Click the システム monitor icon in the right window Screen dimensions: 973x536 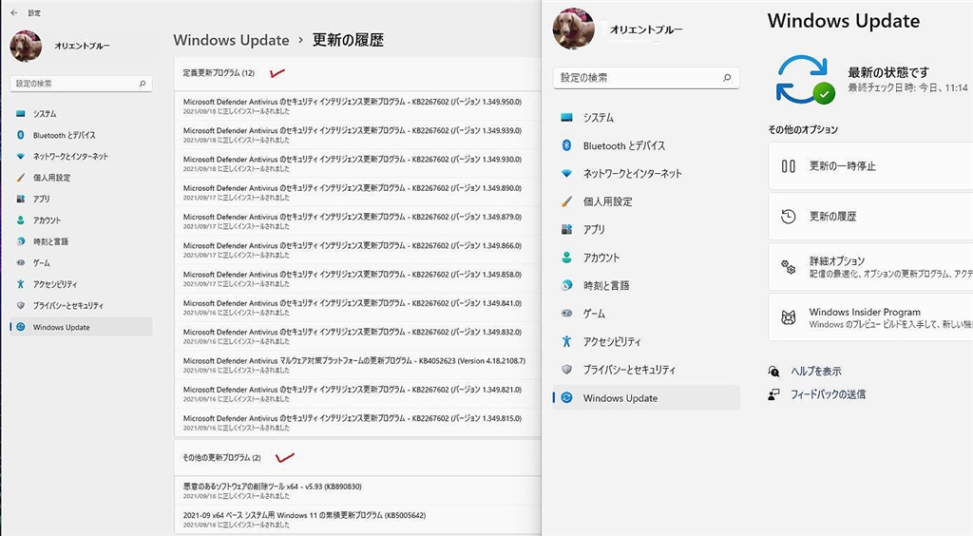[x=566, y=117]
